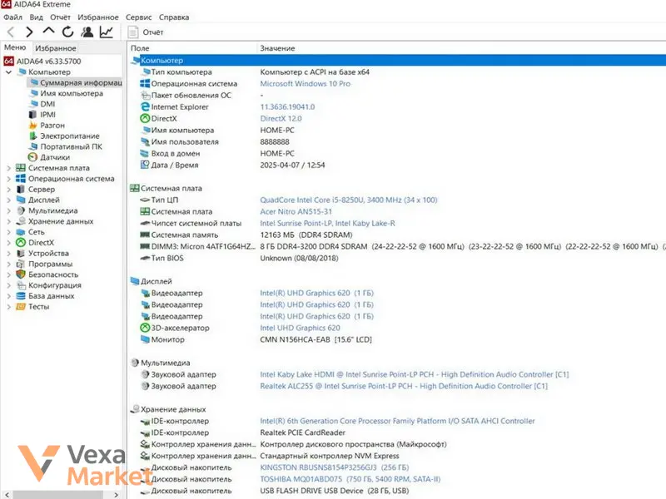Select the highlighted Компьютер section header row
The height and width of the screenshot is (499, 666).
397,60
